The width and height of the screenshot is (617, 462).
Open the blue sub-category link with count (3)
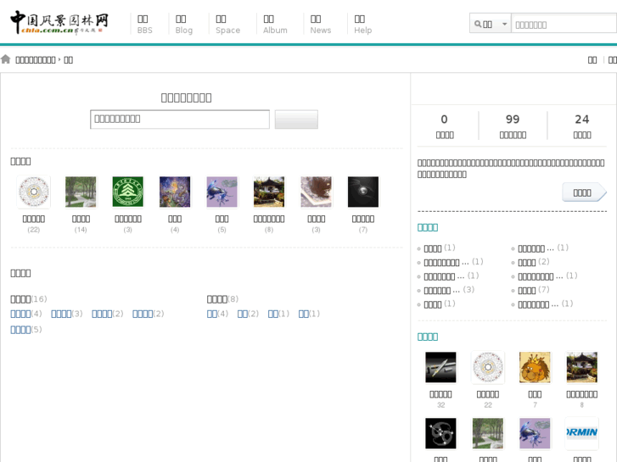[61, 314]
